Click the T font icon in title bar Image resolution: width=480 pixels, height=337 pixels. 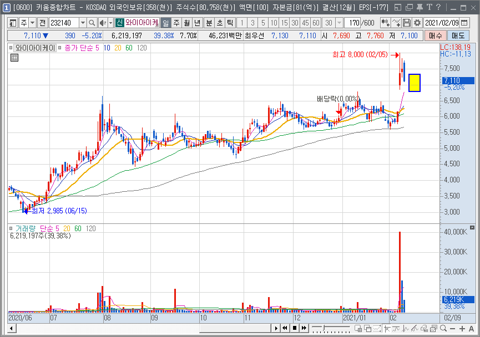430,7
